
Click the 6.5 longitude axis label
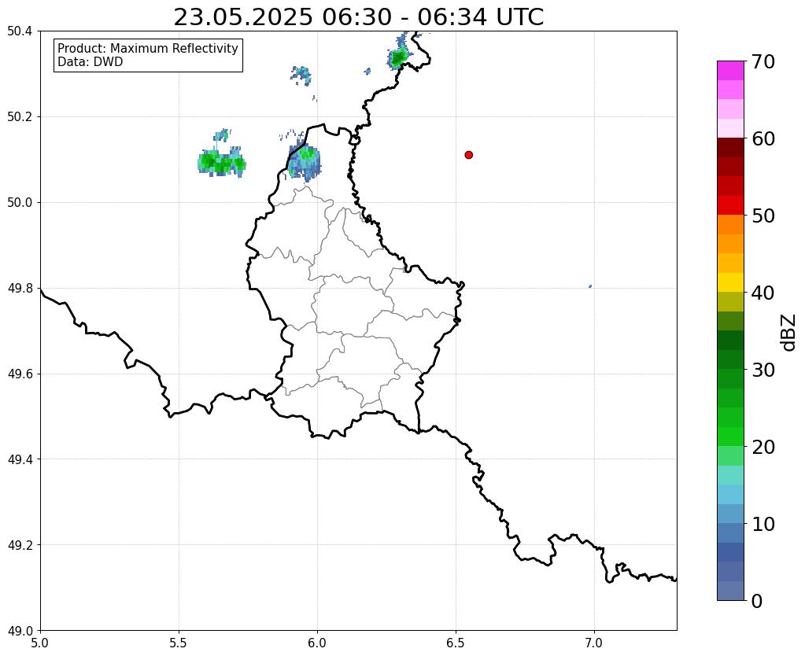[x=456, y=643]
